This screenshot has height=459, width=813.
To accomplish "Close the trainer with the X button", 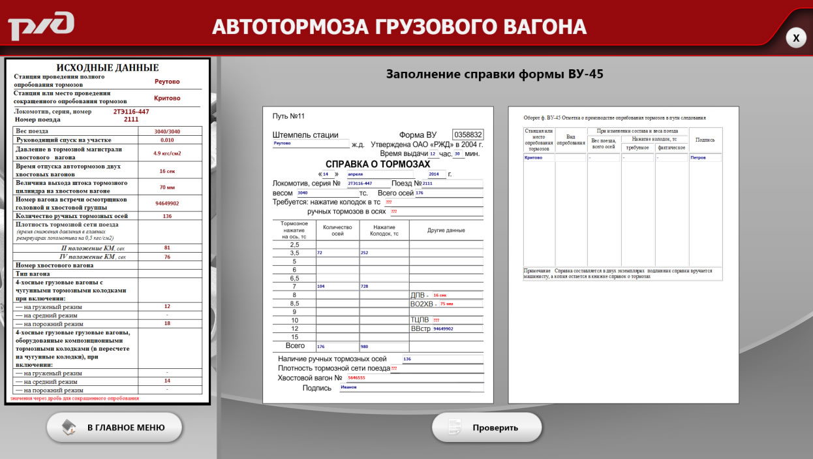I will click(x=795, y=39).
